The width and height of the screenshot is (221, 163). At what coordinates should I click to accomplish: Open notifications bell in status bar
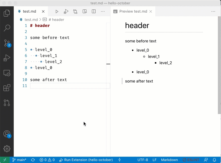[214, 160]
